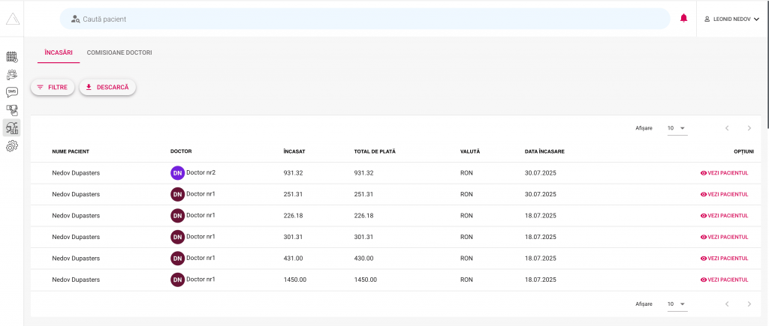
Task: Click the Doctor nr2 purple avatar
Action: click(177, 173)
